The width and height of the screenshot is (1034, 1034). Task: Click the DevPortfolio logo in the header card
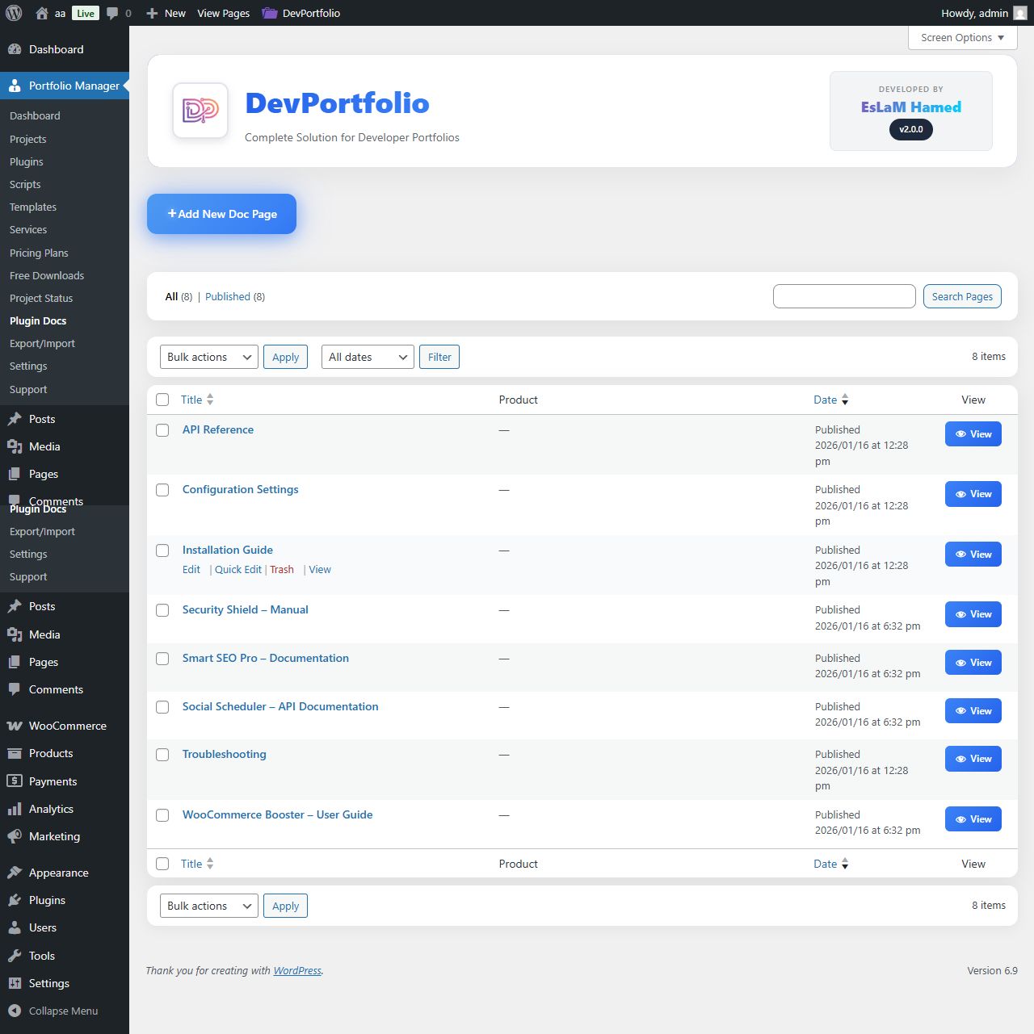[x=200, y=111]
